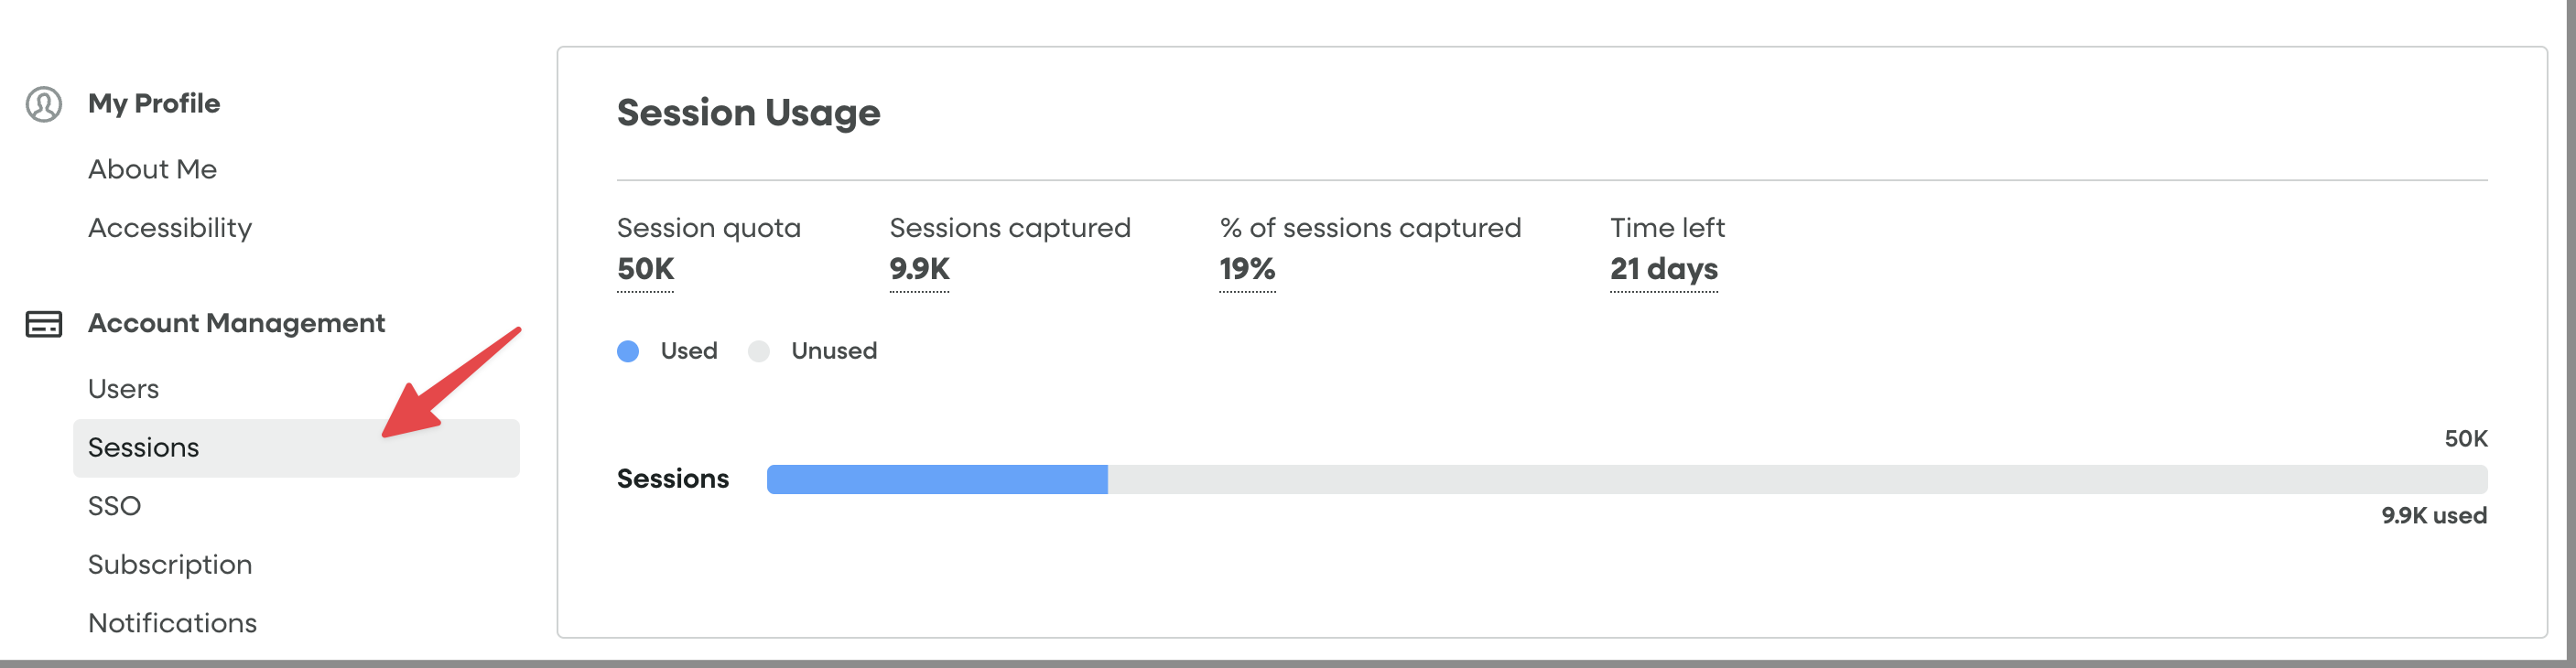View the Subscription page
The height and width of the screenshot is (668, 2576).
[170, 564]
